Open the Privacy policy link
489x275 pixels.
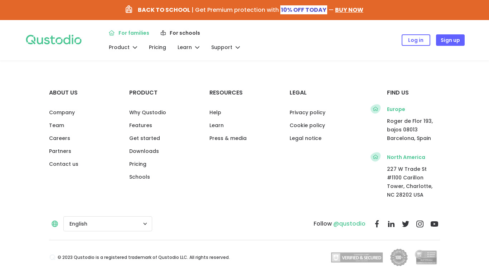click(x=308, y=112)
